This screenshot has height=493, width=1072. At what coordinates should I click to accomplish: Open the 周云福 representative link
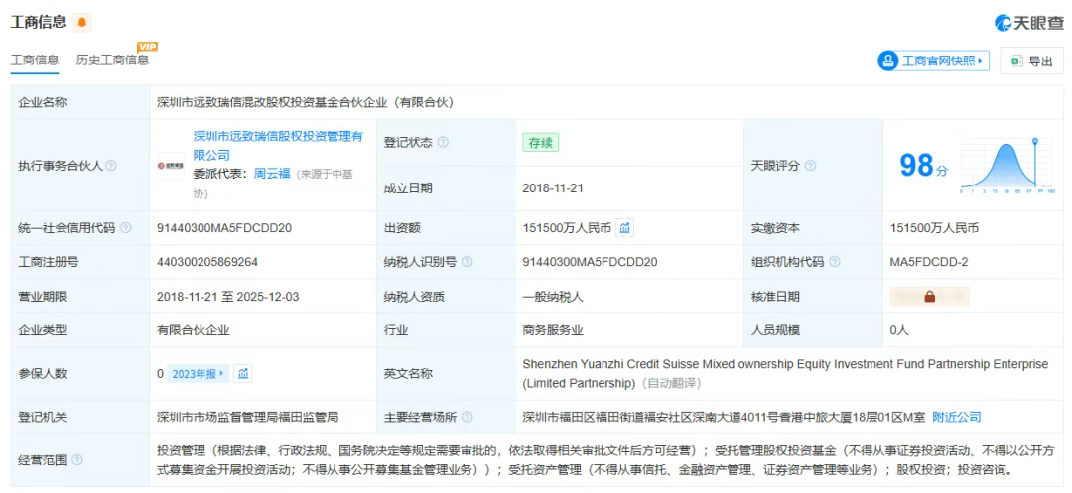[x=272, y=173]
